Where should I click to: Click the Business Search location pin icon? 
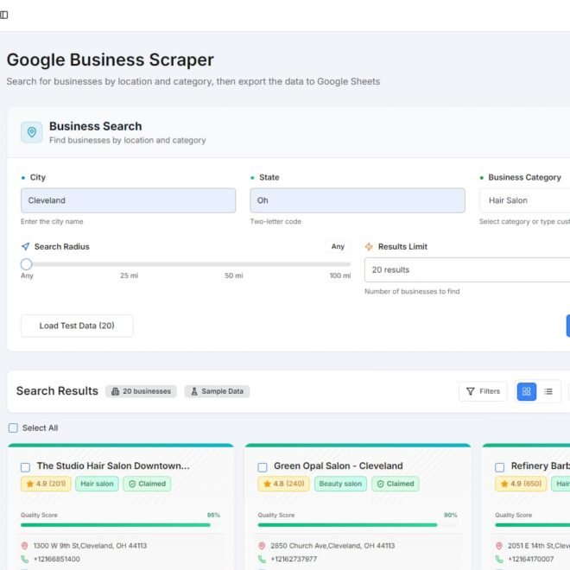pos(32,132)
